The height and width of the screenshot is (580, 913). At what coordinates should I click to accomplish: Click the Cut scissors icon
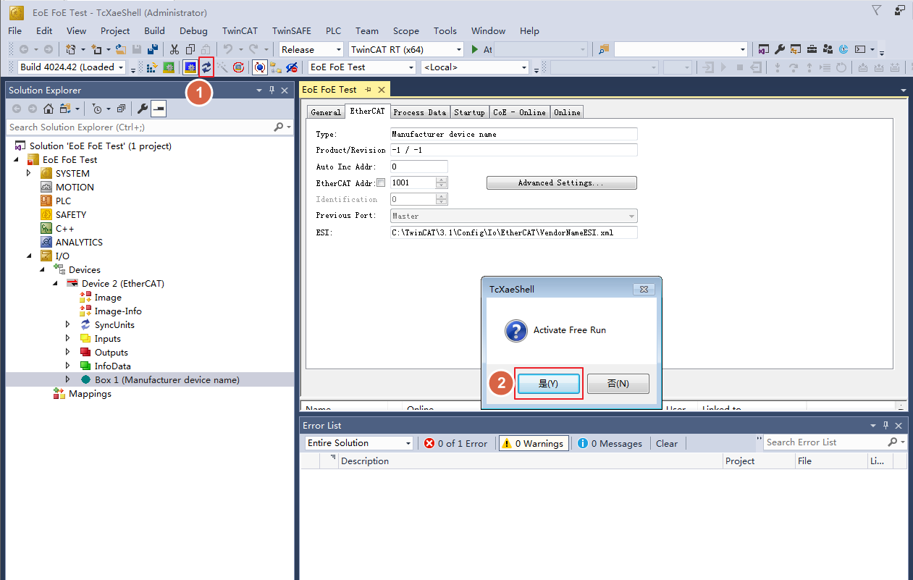pyautogui.click(x=174, y=49)
